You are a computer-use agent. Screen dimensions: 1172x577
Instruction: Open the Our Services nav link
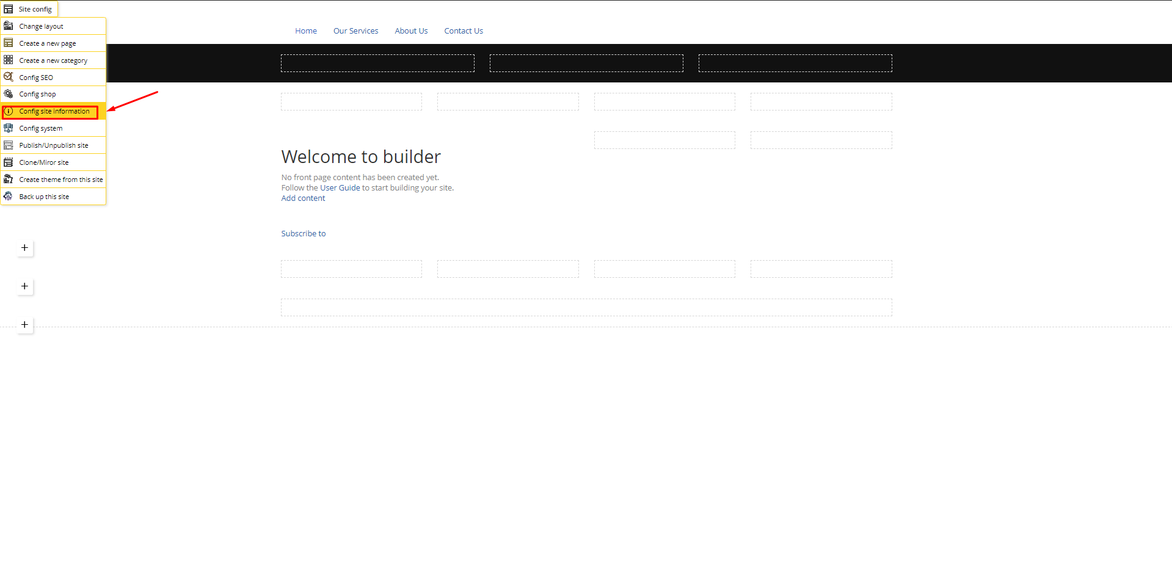tap(355, 31)
